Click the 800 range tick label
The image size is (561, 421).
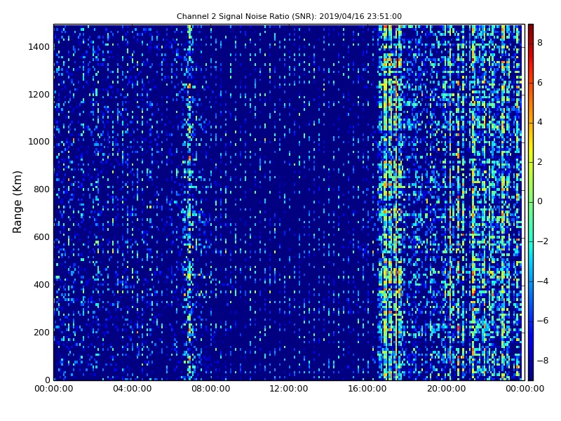tap(41, 189)
